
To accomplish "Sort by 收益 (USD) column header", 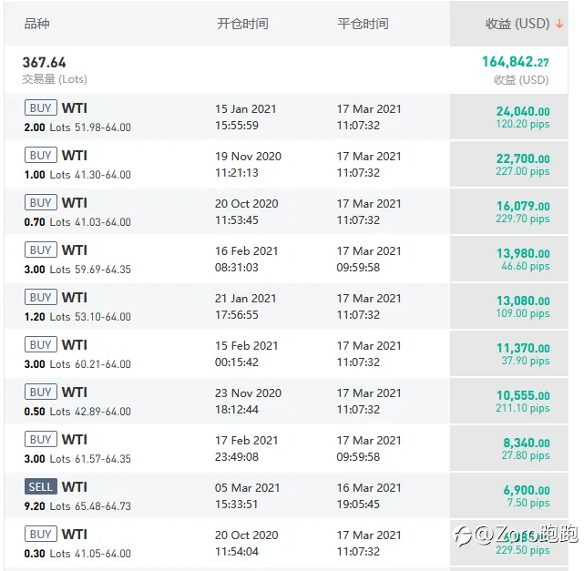I will (x=517, y=24).
